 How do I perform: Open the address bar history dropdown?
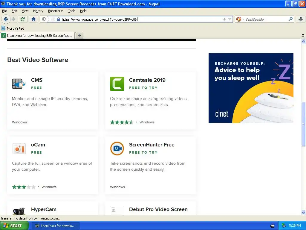tap(230, 19)
